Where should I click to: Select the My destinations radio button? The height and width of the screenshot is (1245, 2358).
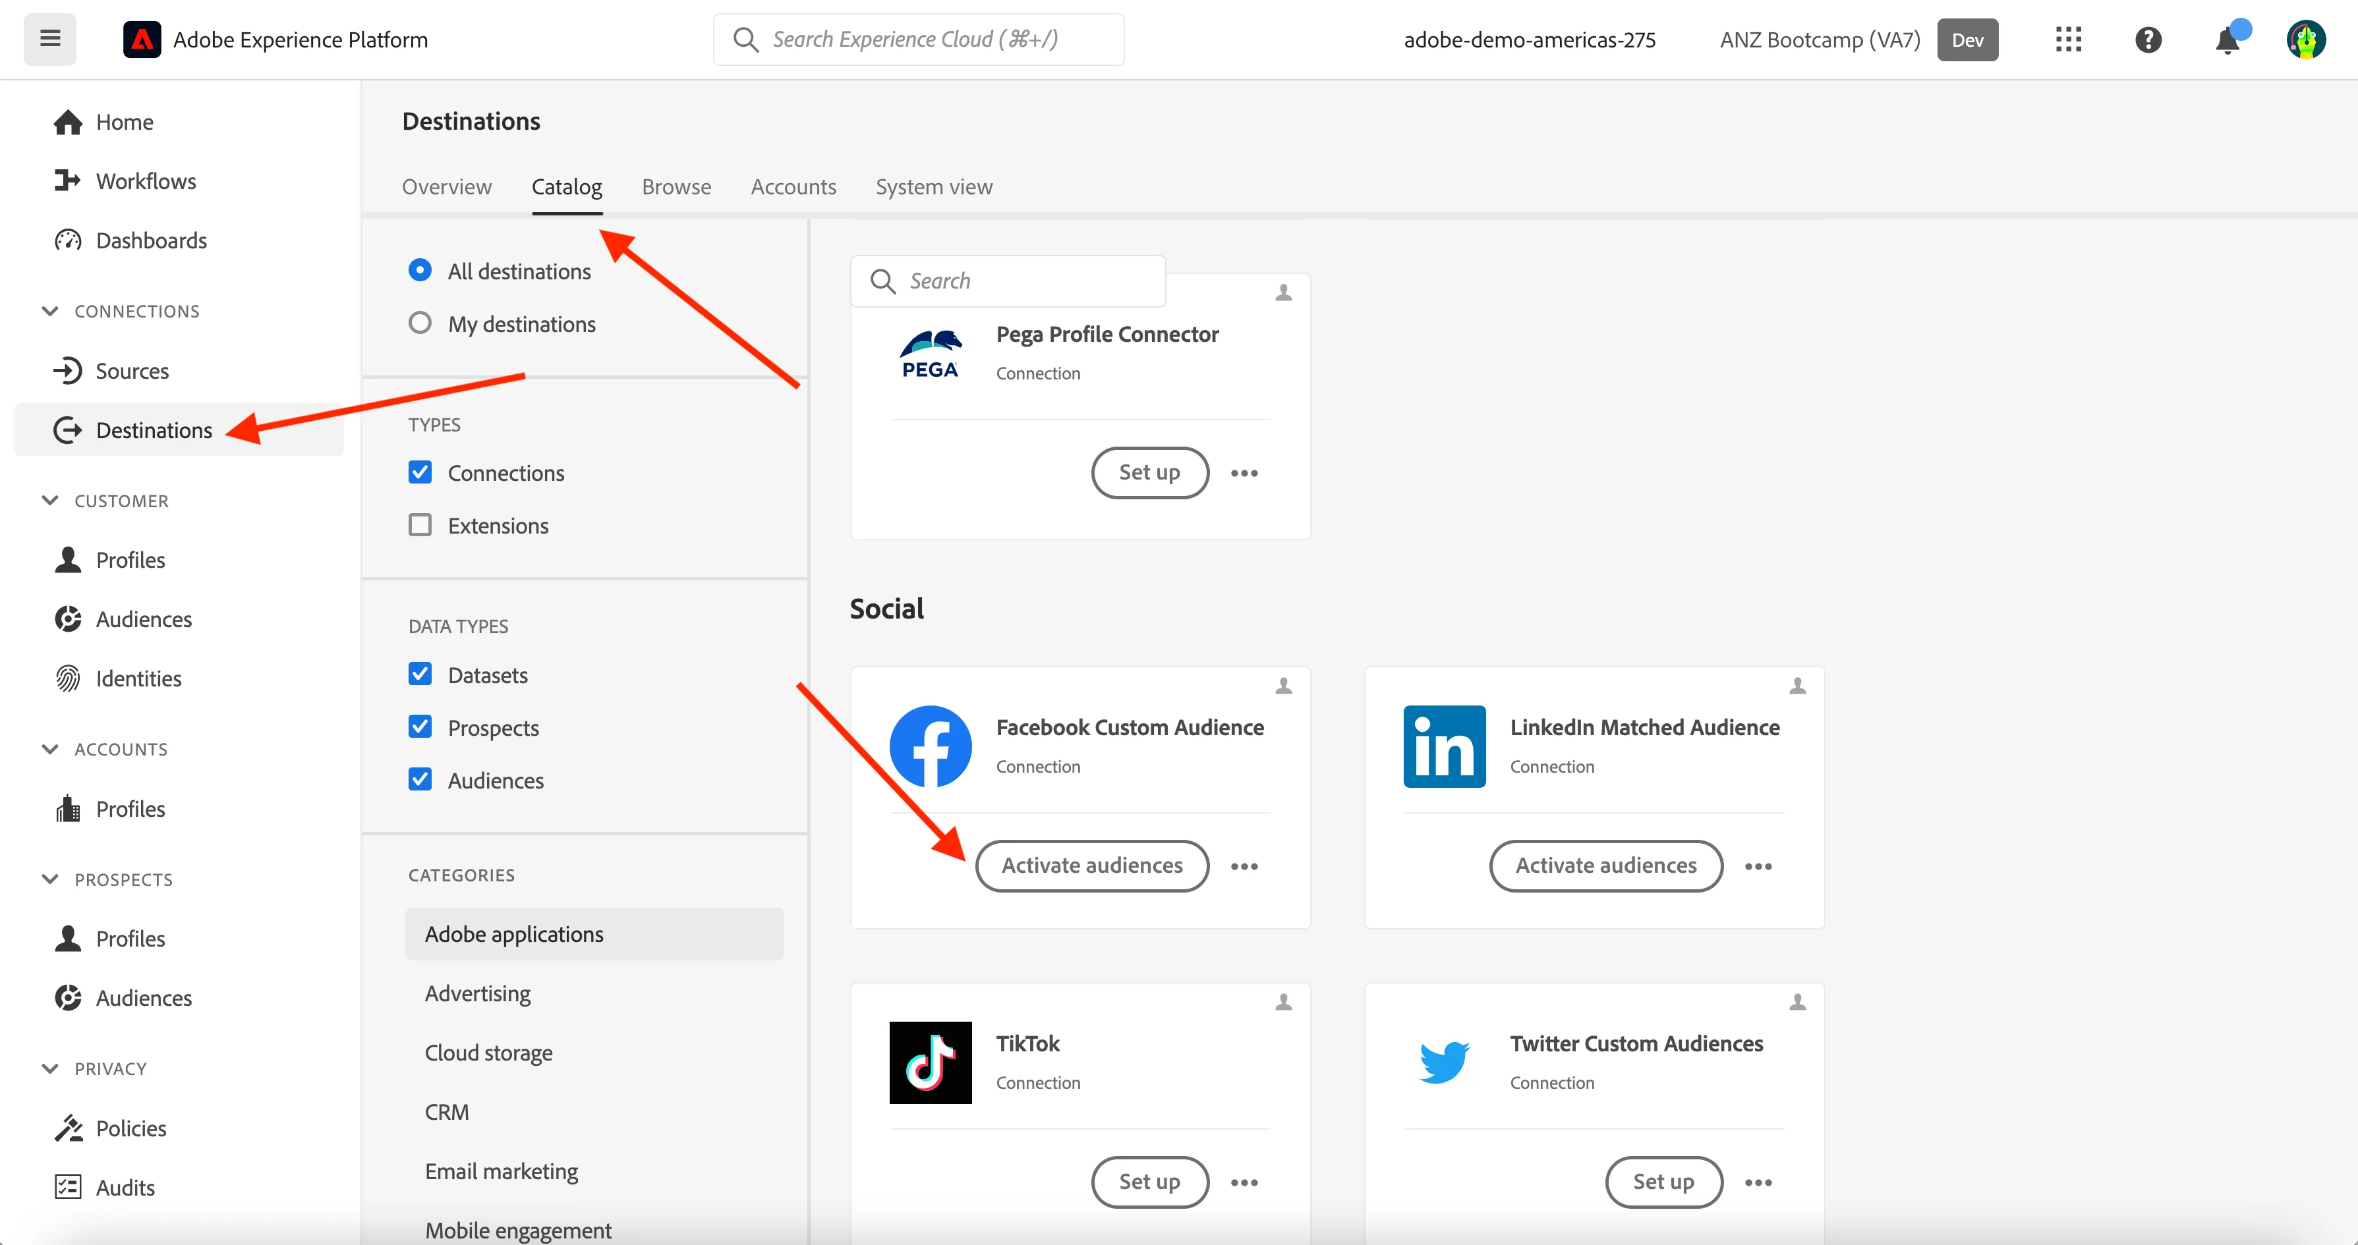click(420, 323)
